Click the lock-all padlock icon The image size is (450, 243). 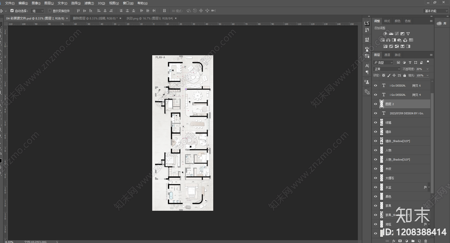click(404, 75)
